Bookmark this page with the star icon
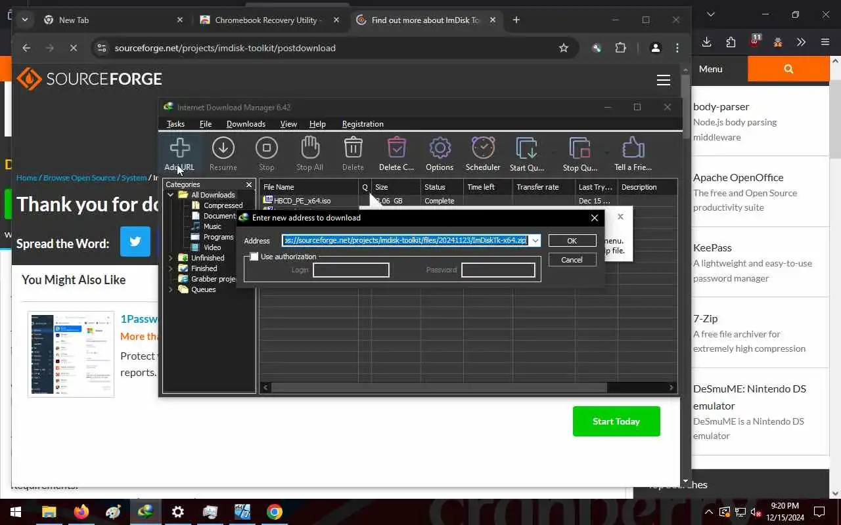841x525 pixels. [x=563, y=48]
